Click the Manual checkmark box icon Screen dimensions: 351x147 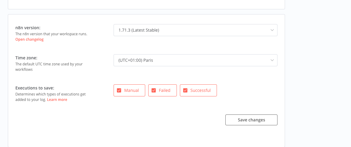(x=119, y=90)
